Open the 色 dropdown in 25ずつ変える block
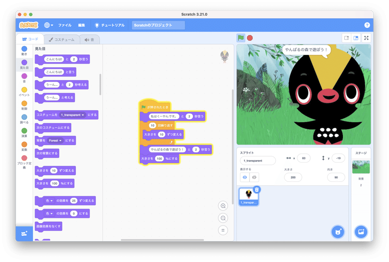The height and width of the screenshot is (262, 389). point(50,200)
